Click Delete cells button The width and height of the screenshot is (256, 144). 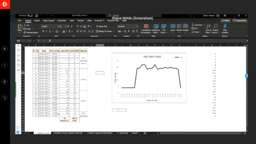[x=179, y=28]
